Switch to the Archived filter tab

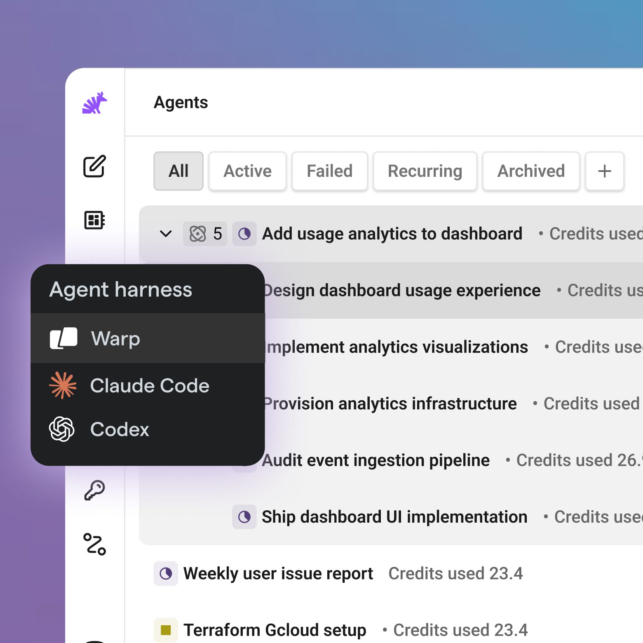click(531, 171)
